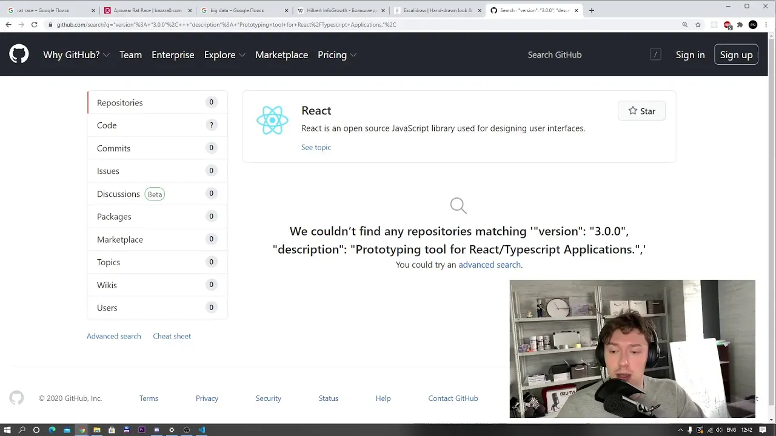Select the sidebar Marketplace filter
Image resolution: width=776 pixels, height=436 pixels.
(158, 239)
